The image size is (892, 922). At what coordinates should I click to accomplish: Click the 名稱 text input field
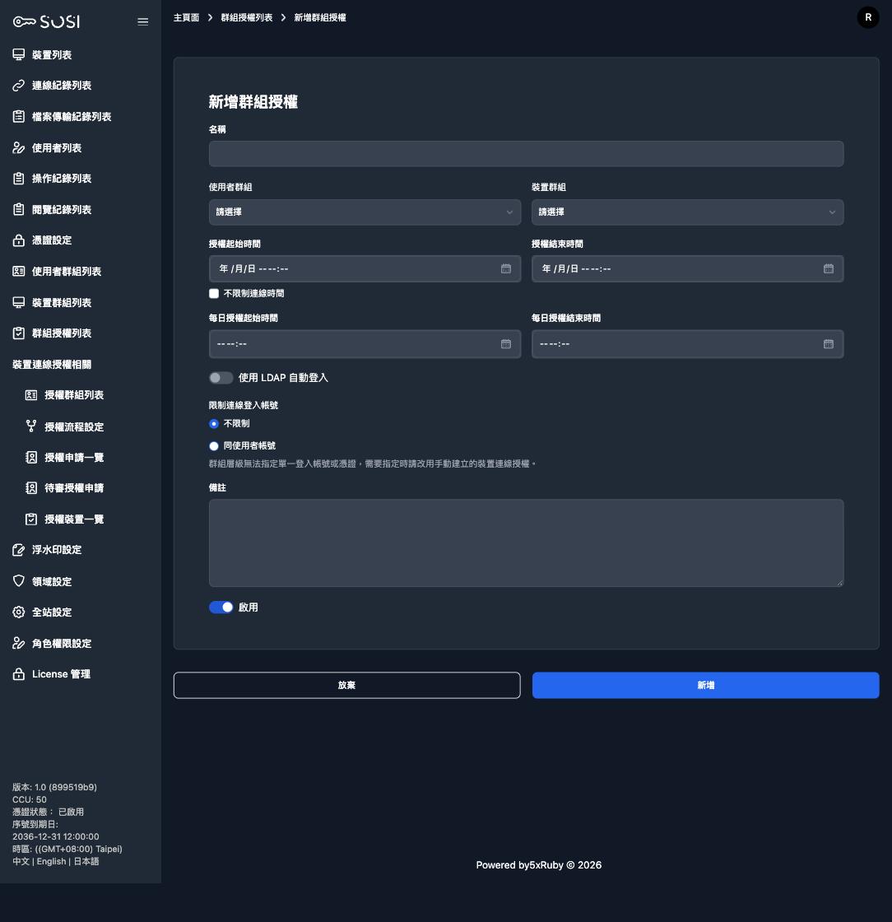coord(526,153)
